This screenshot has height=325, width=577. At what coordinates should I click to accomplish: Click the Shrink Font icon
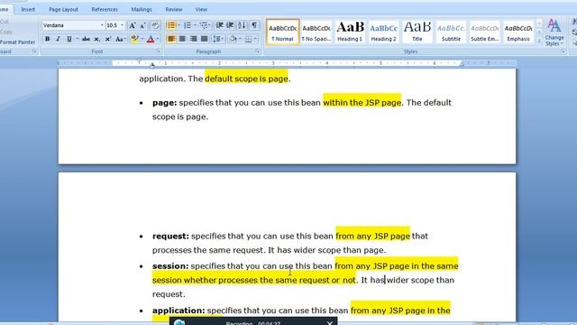142,25
